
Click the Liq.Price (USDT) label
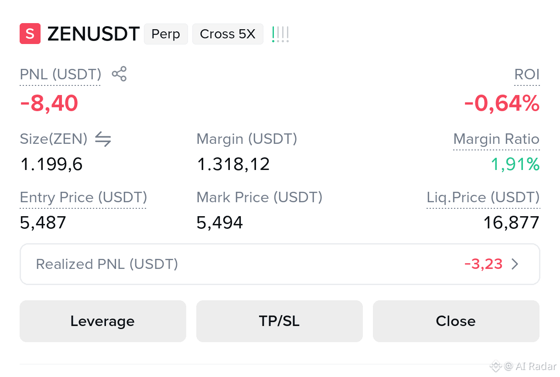coord(483,197)
